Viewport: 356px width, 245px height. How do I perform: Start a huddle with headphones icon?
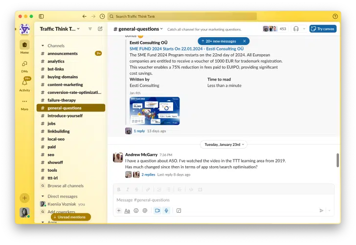pos(296,29)
